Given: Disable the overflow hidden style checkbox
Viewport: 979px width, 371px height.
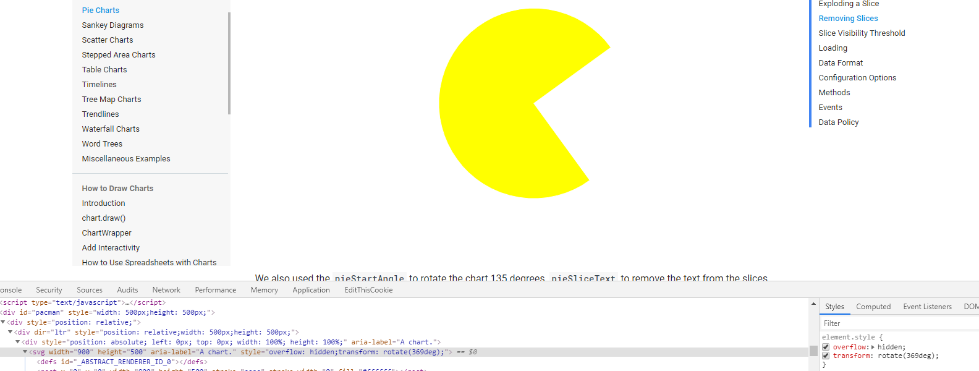Looking at the screenshot, I should (826, 347).
